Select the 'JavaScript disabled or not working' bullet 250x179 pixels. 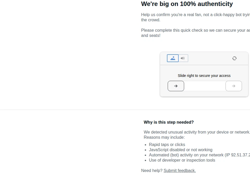point(181,150)
